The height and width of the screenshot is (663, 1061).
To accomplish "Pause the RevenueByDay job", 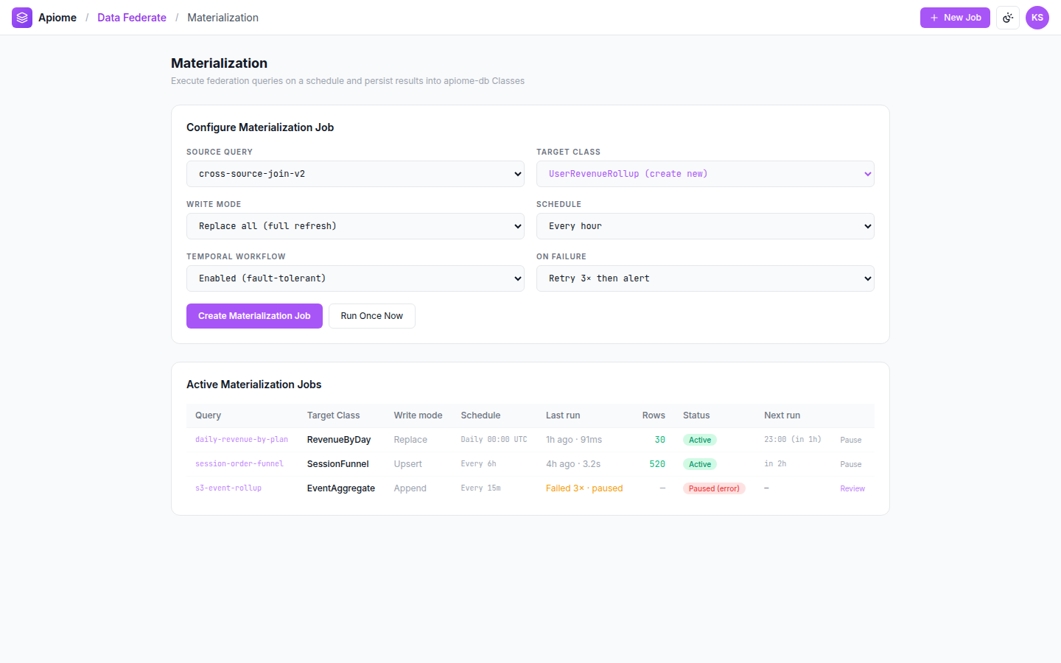I will [851, 440].
